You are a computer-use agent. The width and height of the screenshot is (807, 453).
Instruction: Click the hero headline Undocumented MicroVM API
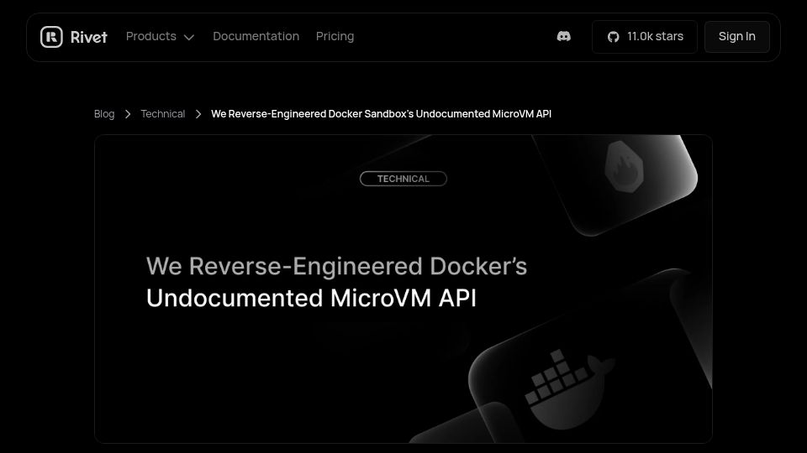(x=311, y=298)
